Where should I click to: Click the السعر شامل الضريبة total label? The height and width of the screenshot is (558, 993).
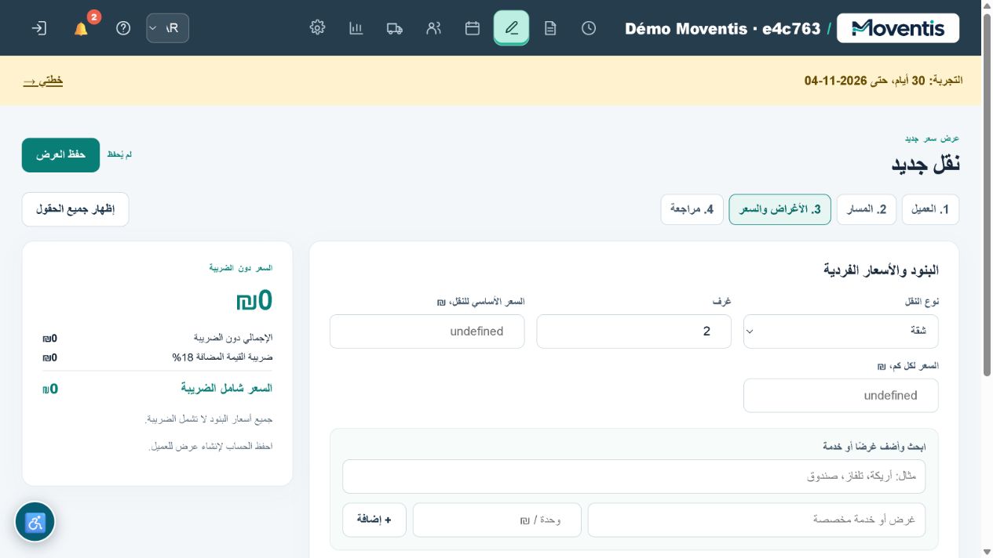click(x=226, y=389)
